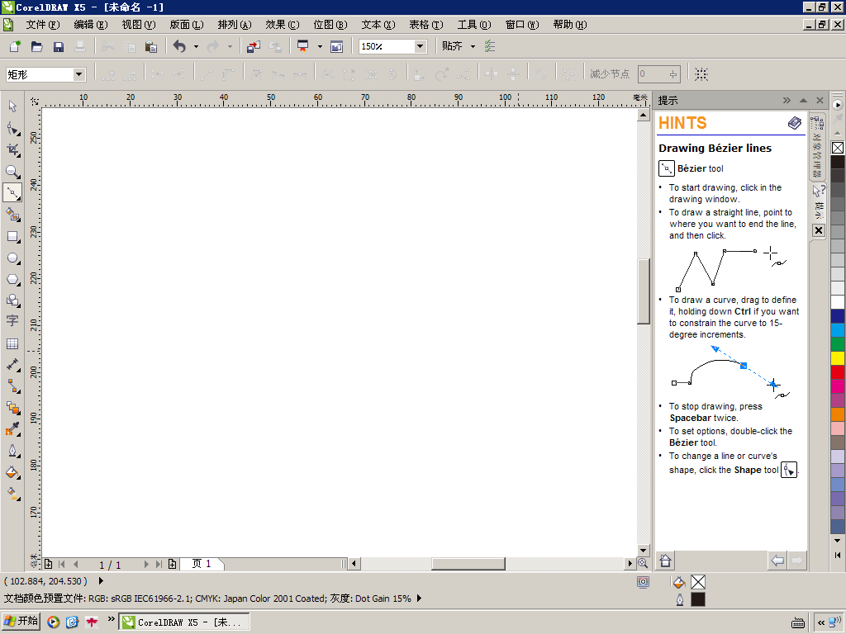Open the Application Launcher dropdown arrow
The width and height of the screenshot is (846, 634).
pyautogui.click(x=320, y=47)
